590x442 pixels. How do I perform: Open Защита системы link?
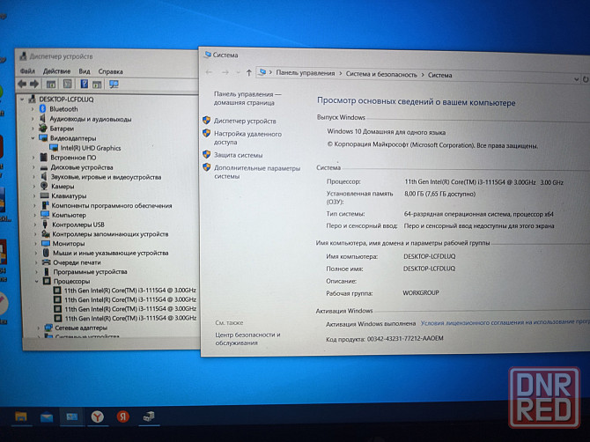coord(238,155)
